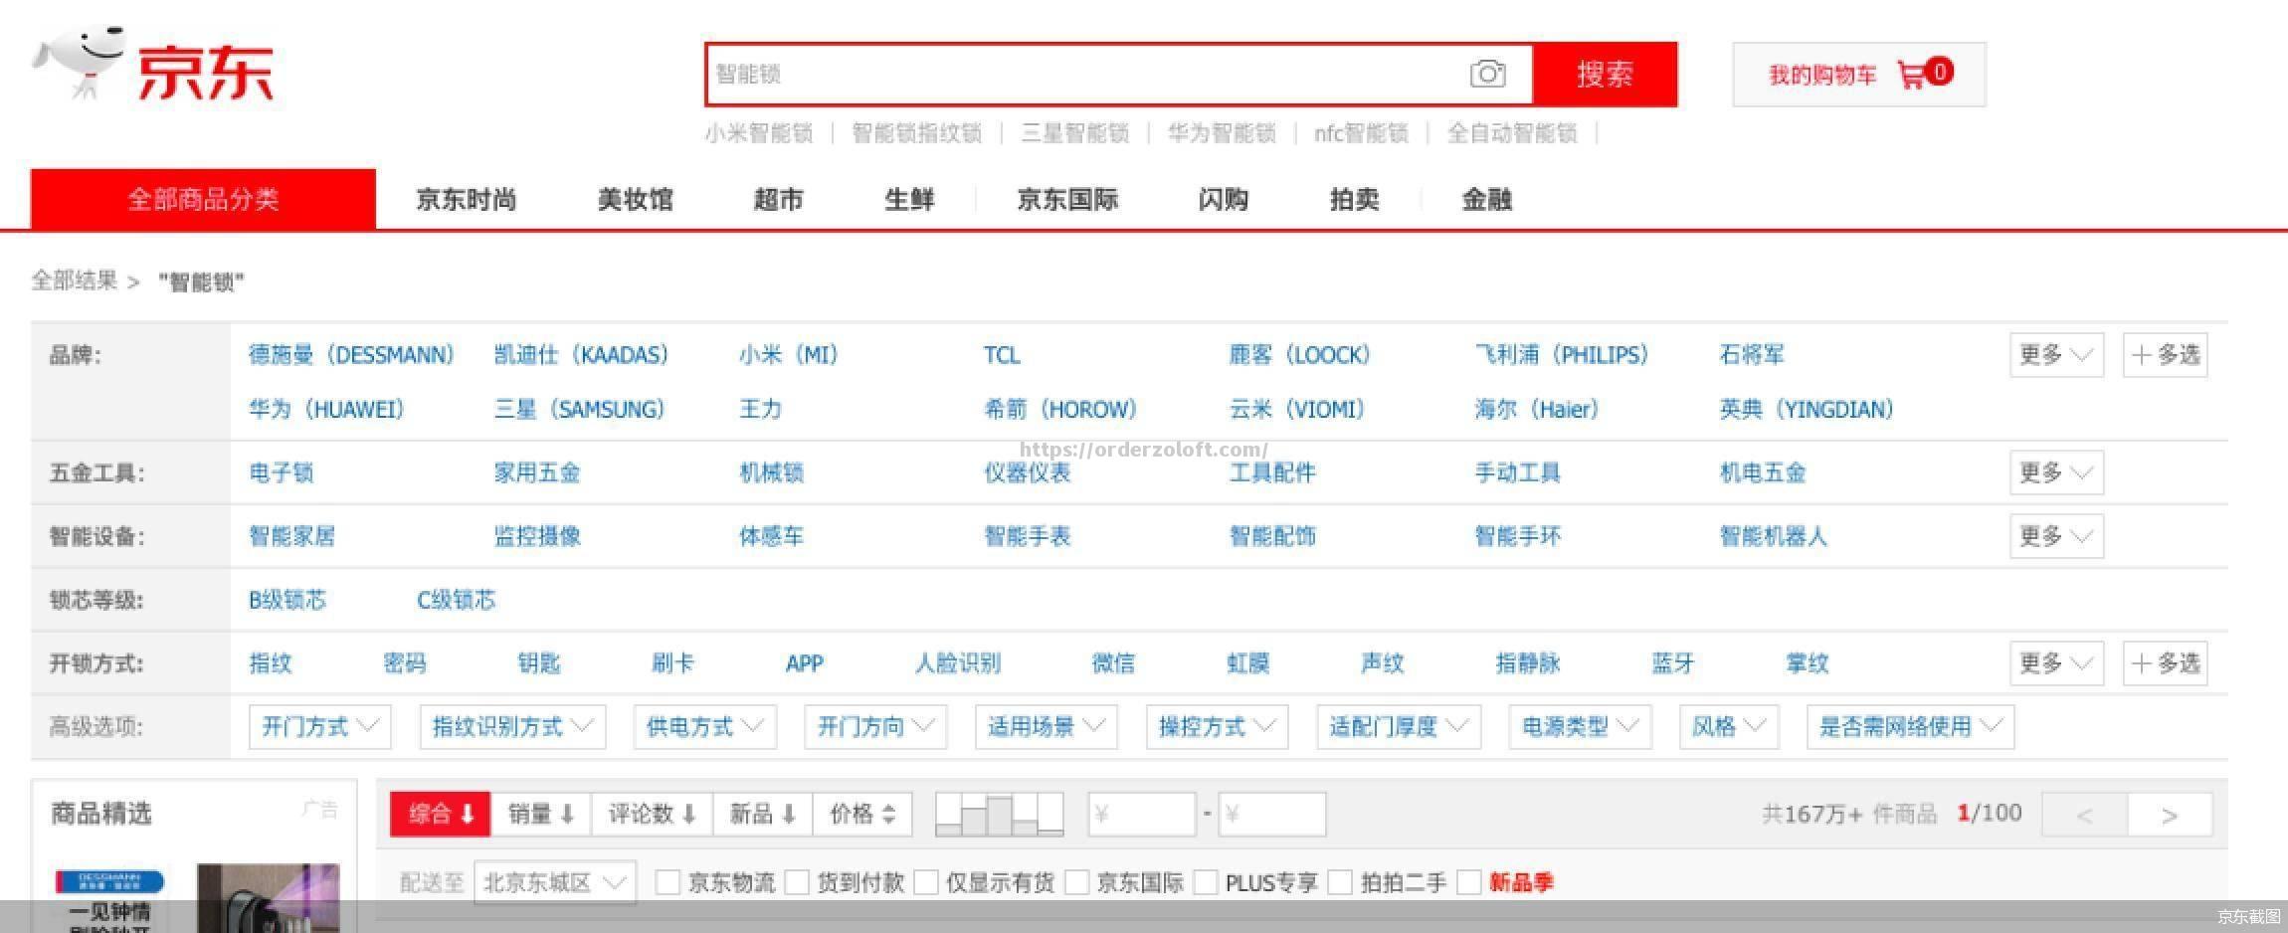Filter by 人脸识别 unlock method
The image size is (2288, 933).
pos(958,663)
